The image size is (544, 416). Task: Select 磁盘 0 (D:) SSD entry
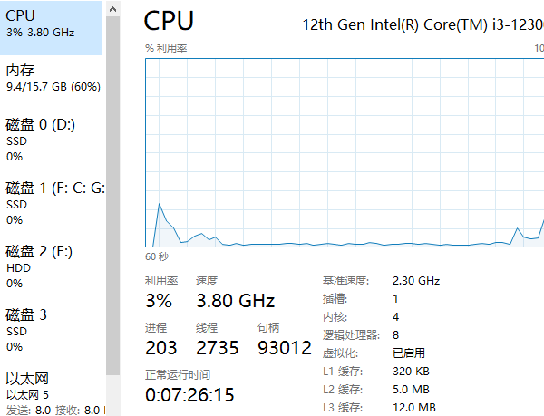51,140
